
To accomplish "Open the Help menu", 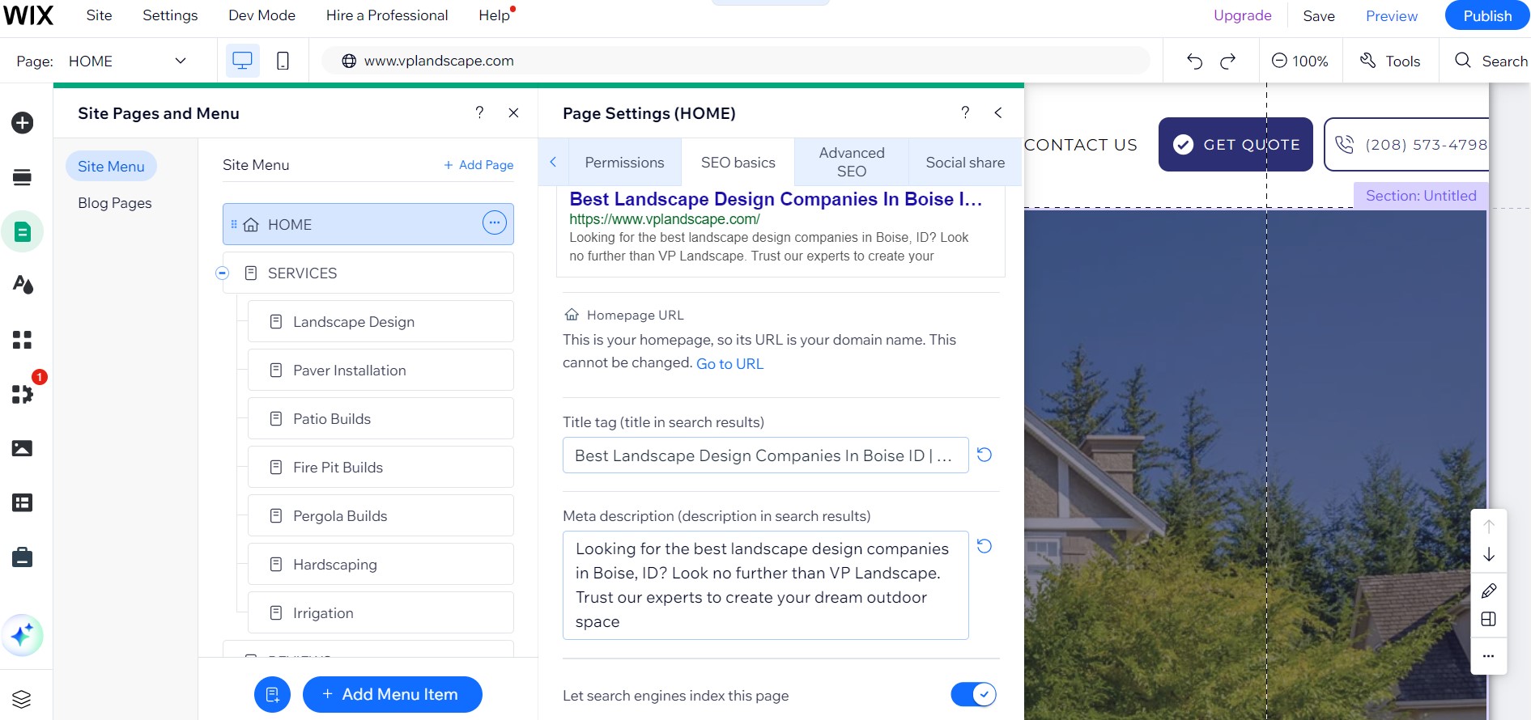I will 495,15.
